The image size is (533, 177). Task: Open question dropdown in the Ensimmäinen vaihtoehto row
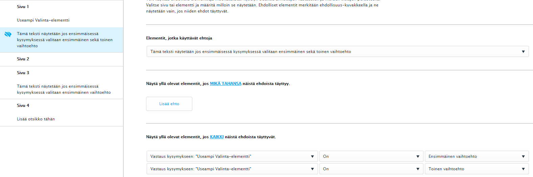click(x=232, y=156)
